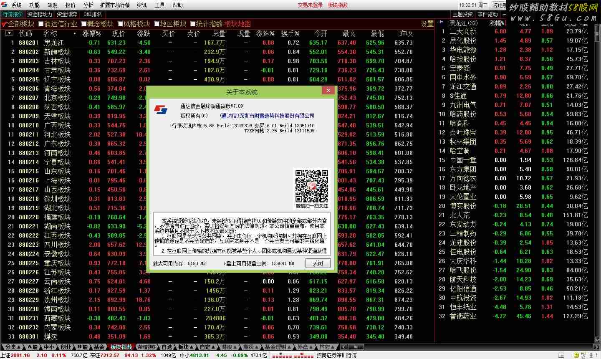The width and height of the screenshot is (601, 359).
Task: Switch to the 资金驱动力 tab
Action: (40, 15)
